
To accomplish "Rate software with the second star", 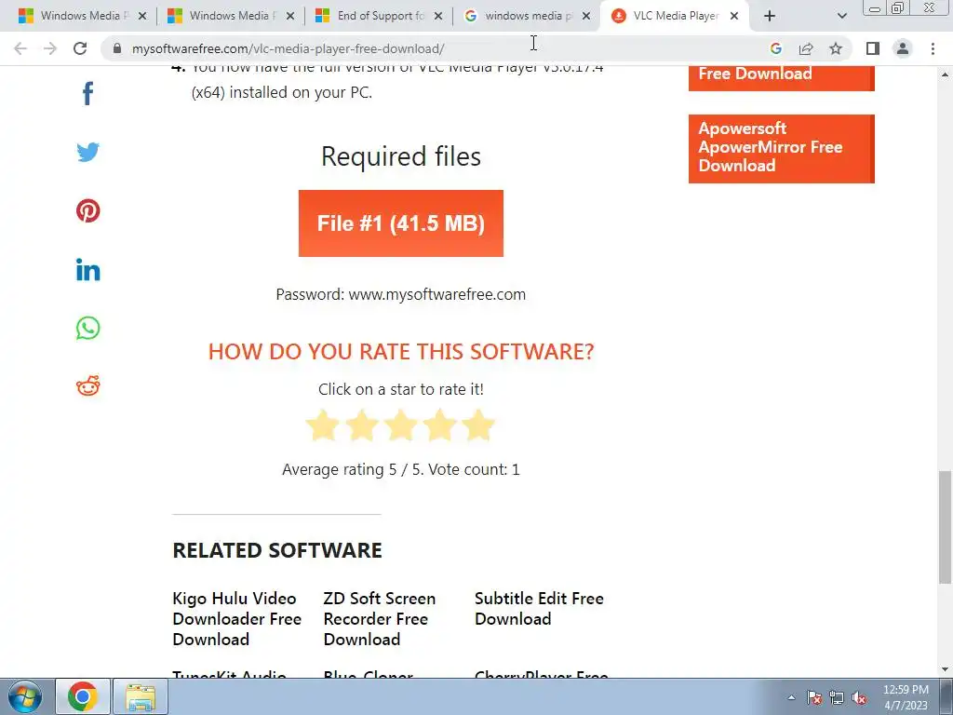I will pos(362,425).
